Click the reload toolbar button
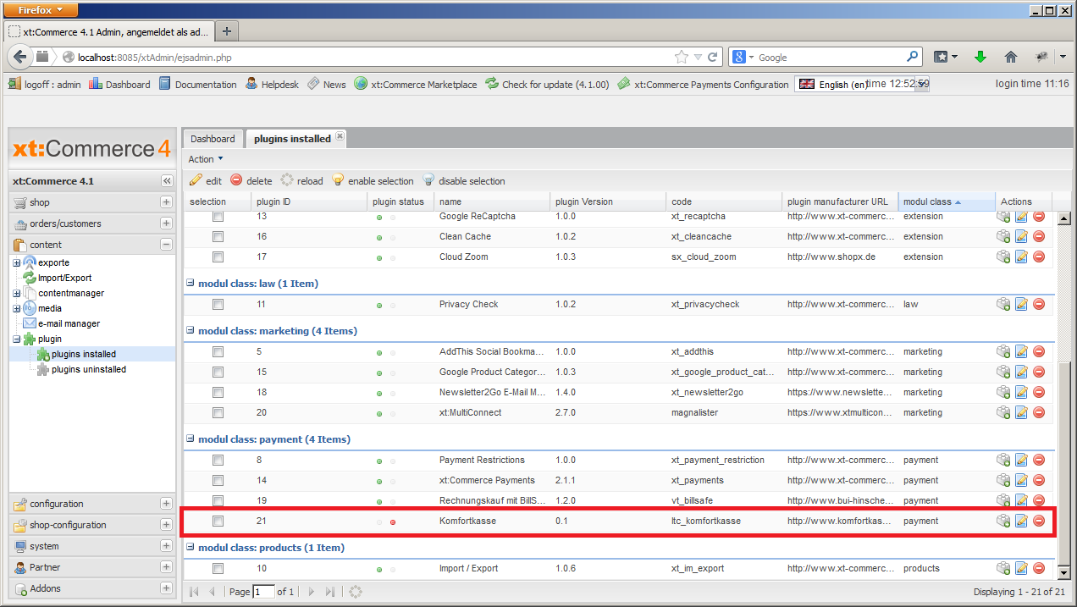This screenshot has width=1077, height=607. pos(302,180)
